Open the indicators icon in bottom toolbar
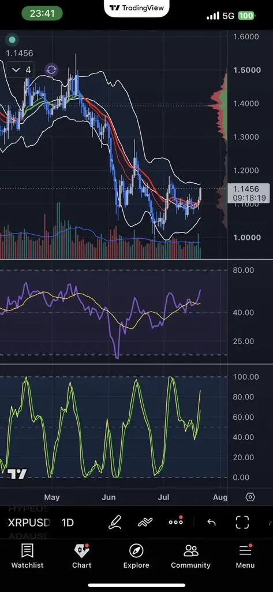Image resolution: width=273 pixels, height=592 pixels. click(x=145, y=522)
